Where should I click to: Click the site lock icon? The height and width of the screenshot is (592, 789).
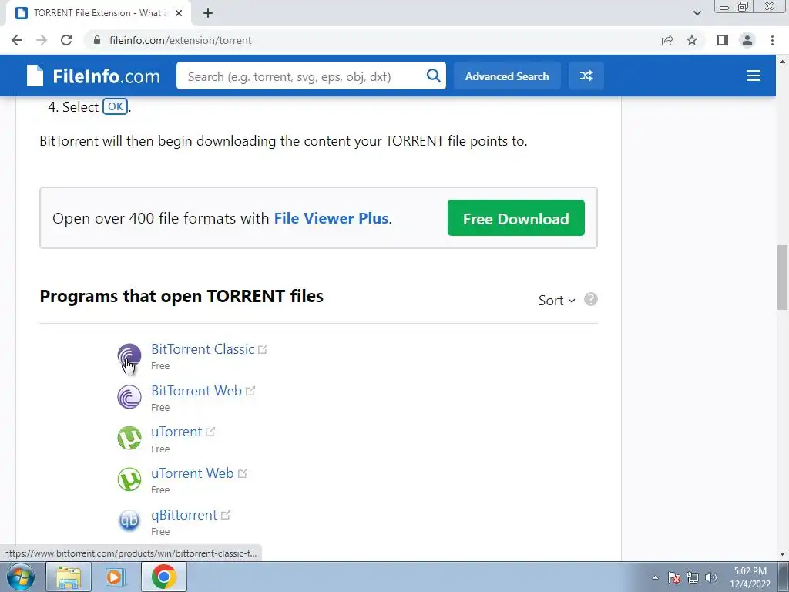pyautogui.click(x=97, y=40)
